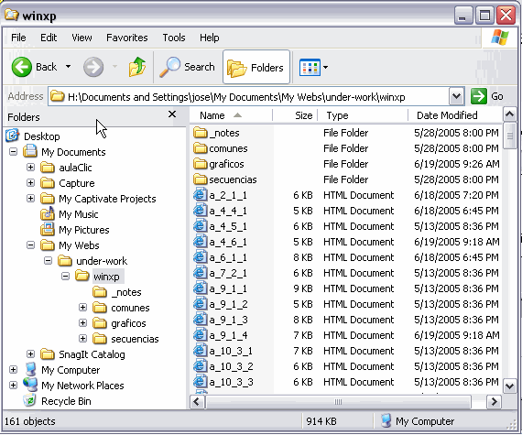Screen dimensions: 522x435
Task: Click the Up one level folder icon
Action: pos(137,67)
